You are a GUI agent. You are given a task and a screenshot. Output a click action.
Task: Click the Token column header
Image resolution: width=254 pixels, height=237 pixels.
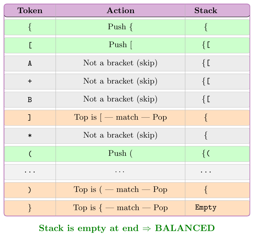(x=30, y=10)
